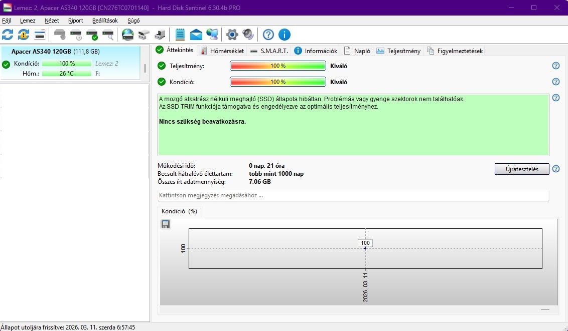Click the app icon in the title bar
Viewport: 568px width, 331px height.
(x=7, y=8)
